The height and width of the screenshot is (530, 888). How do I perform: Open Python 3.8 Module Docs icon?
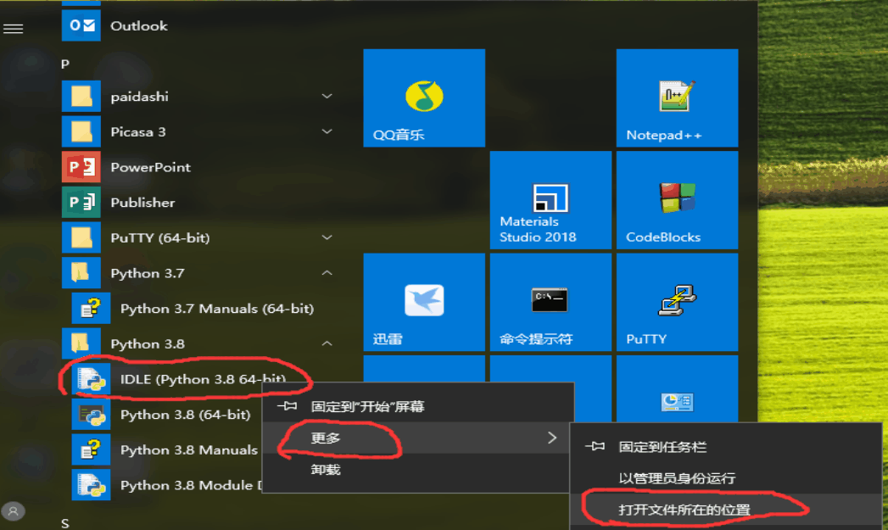point(92,485)
